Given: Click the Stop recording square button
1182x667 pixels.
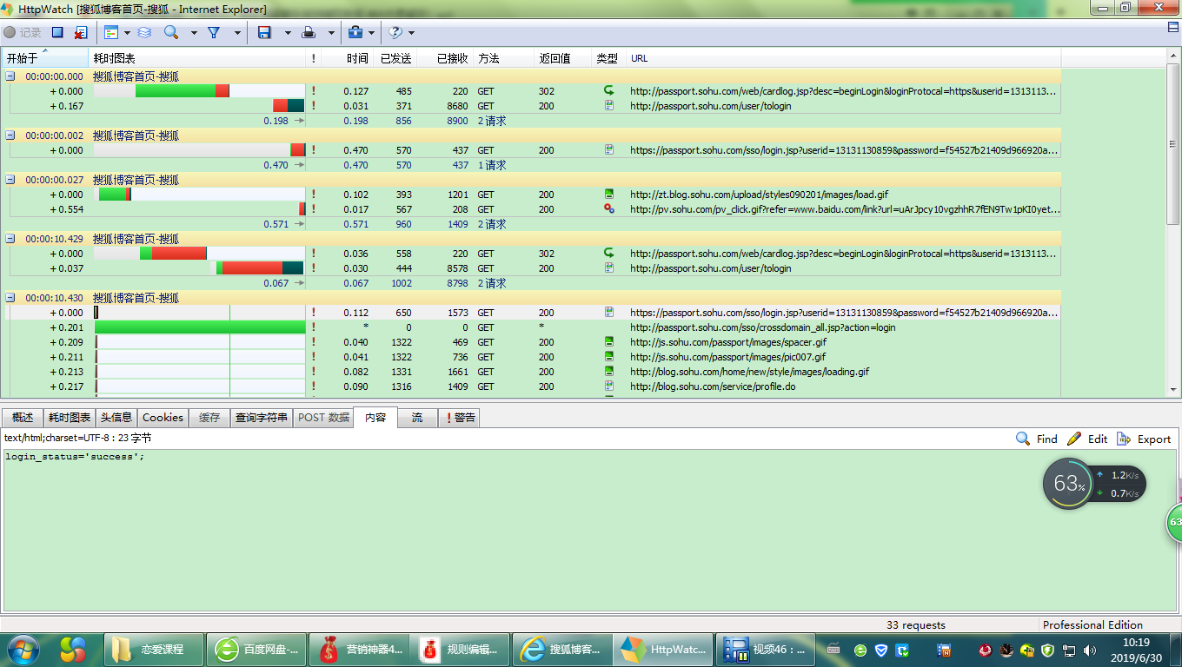Looking at the screenshot, I should [57, 33].
